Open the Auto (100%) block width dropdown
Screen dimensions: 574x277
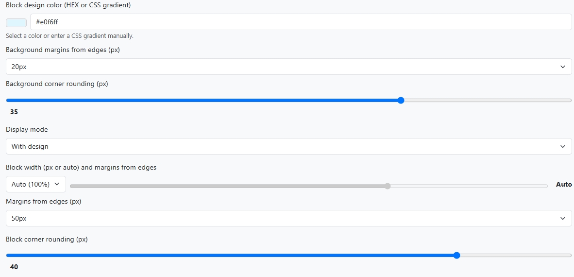tap(35, 184)
